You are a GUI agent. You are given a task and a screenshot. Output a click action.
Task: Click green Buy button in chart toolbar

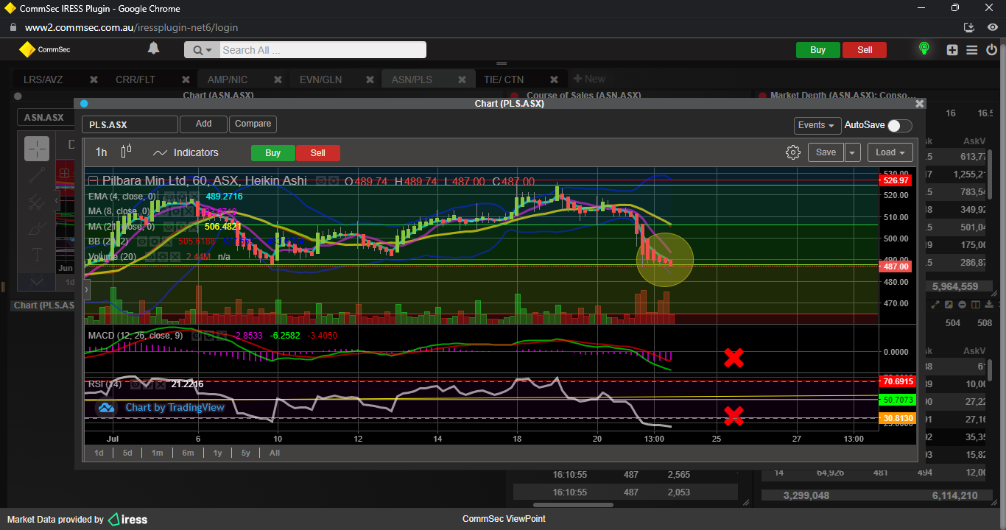(x=272, y=153)
